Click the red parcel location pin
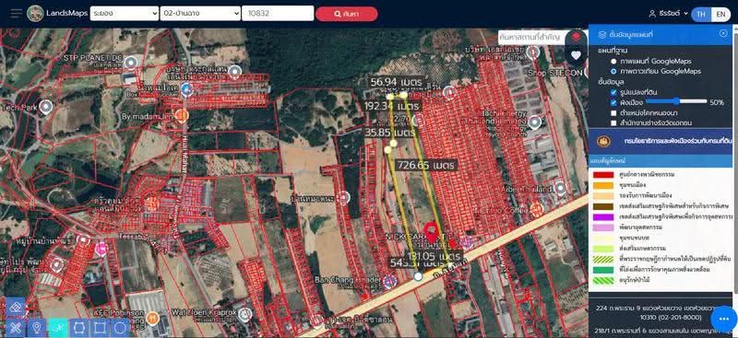 pos(431,233)
